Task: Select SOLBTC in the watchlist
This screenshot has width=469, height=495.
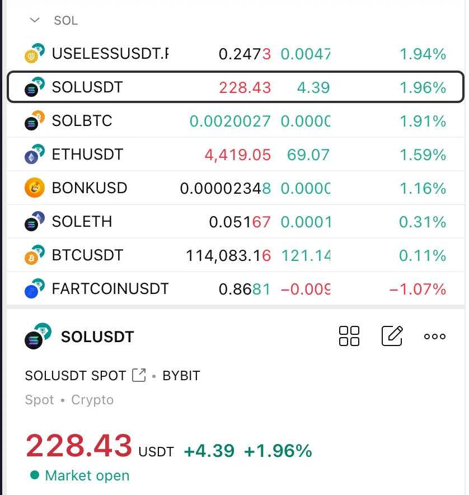Action: (x=236, y=121)
